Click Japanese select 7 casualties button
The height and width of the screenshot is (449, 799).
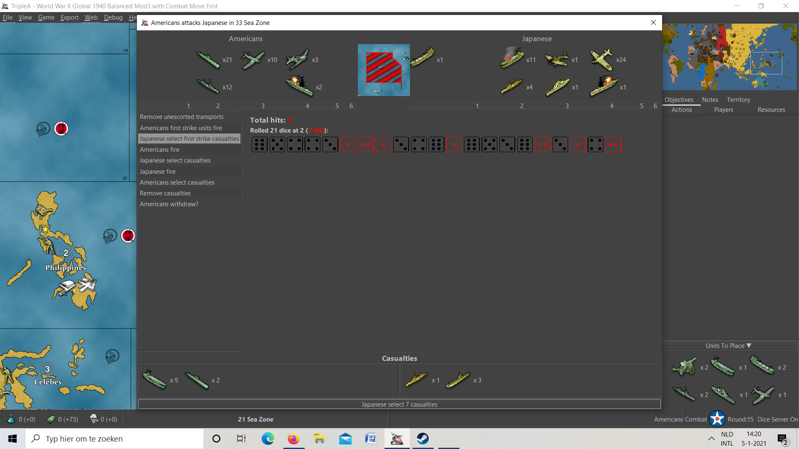(399, 404)
